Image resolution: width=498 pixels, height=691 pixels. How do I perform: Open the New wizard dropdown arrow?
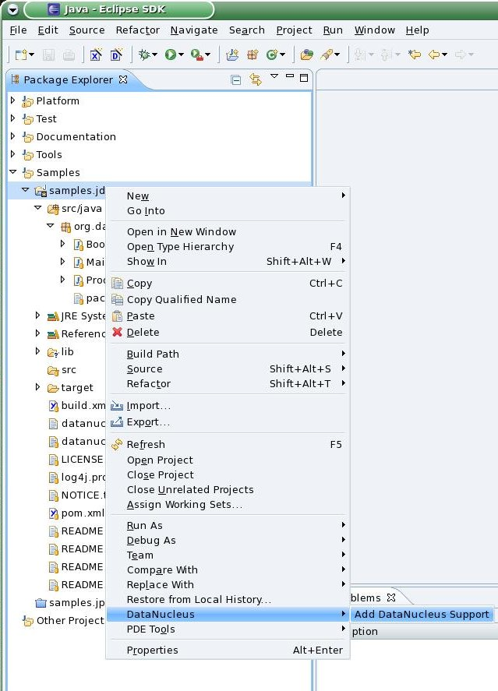coord(31,55)
